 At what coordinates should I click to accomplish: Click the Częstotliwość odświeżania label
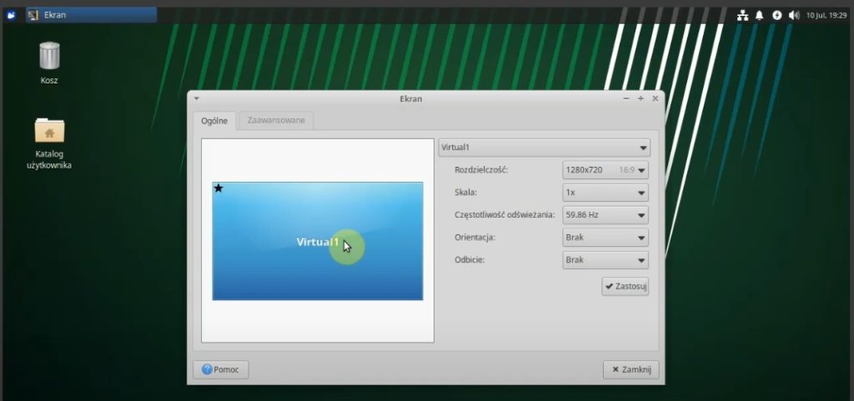point(505,215)
